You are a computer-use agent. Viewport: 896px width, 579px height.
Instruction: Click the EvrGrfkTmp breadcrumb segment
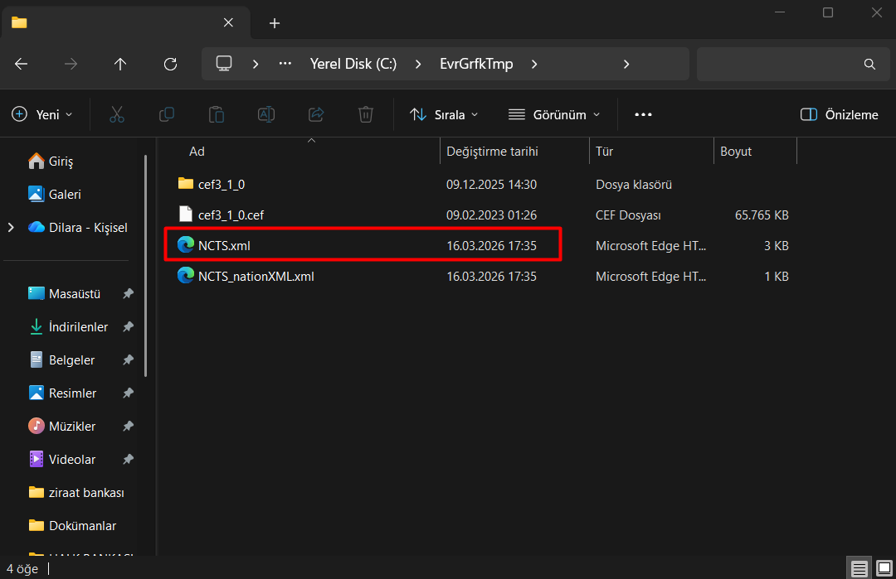click(x=476, y=64)
